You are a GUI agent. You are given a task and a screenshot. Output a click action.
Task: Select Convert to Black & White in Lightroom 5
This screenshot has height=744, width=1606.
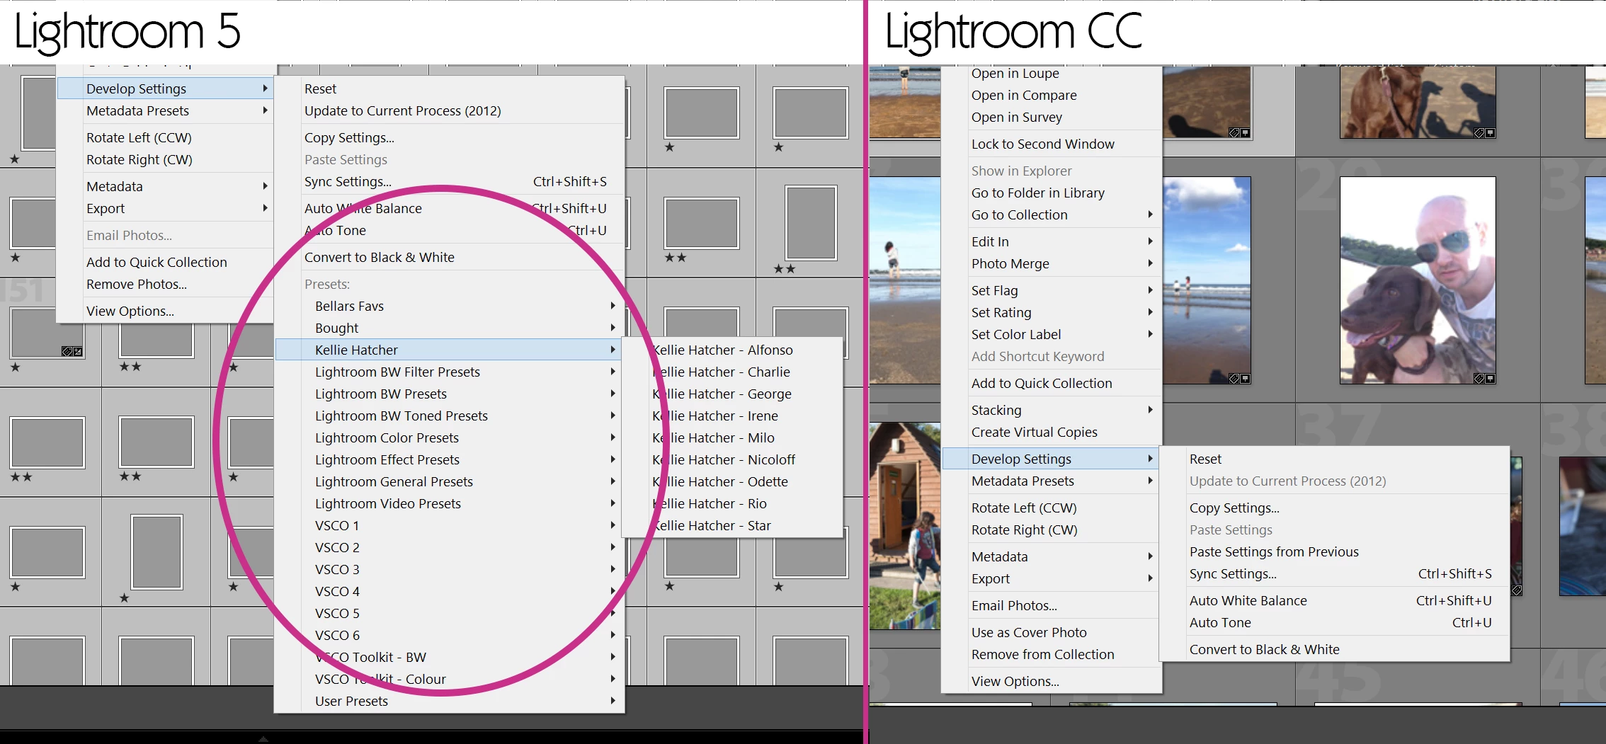coord(450,257)
